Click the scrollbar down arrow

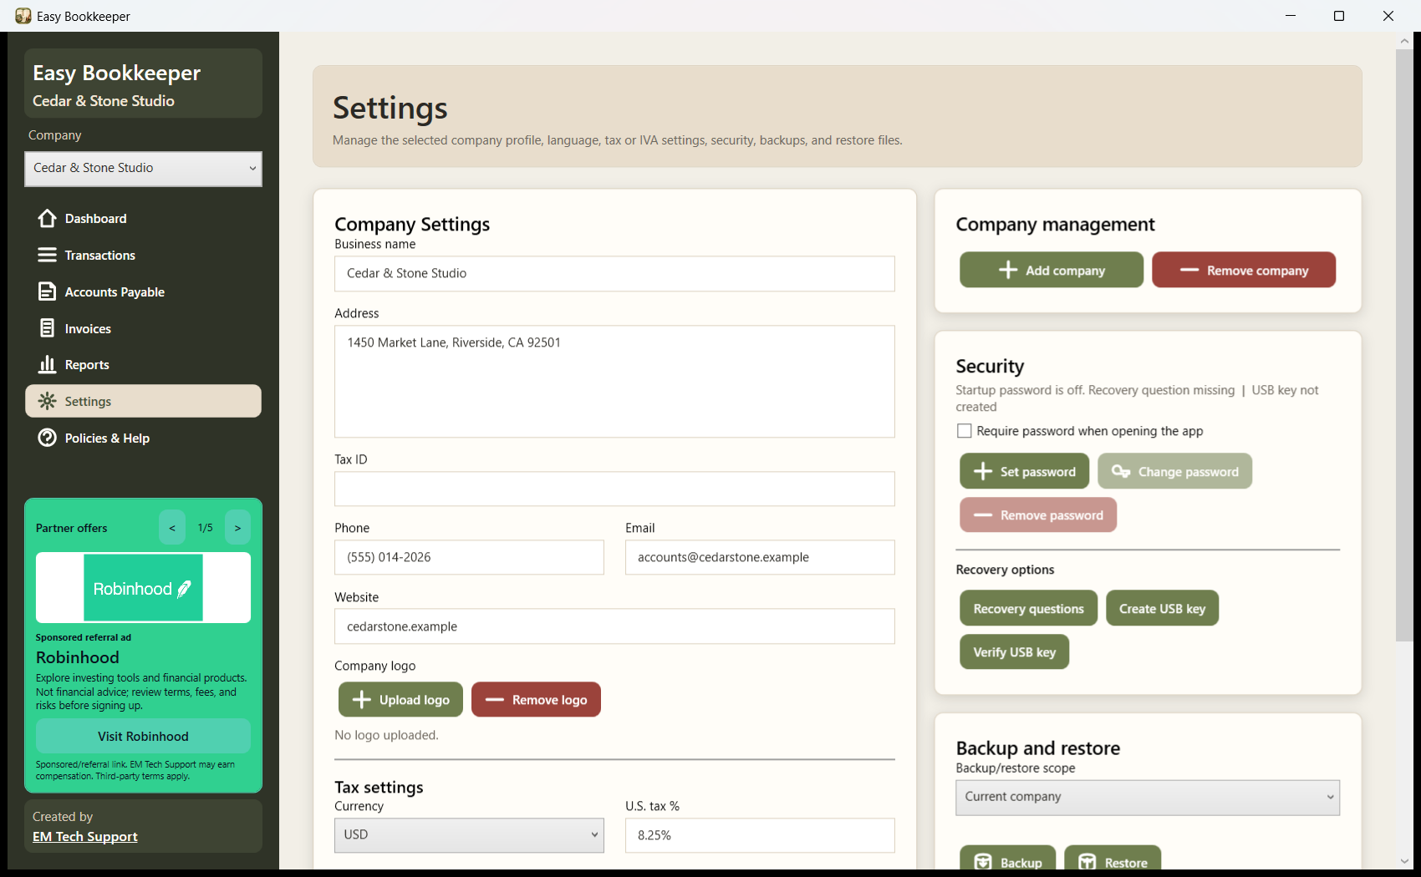[1404, 861]
